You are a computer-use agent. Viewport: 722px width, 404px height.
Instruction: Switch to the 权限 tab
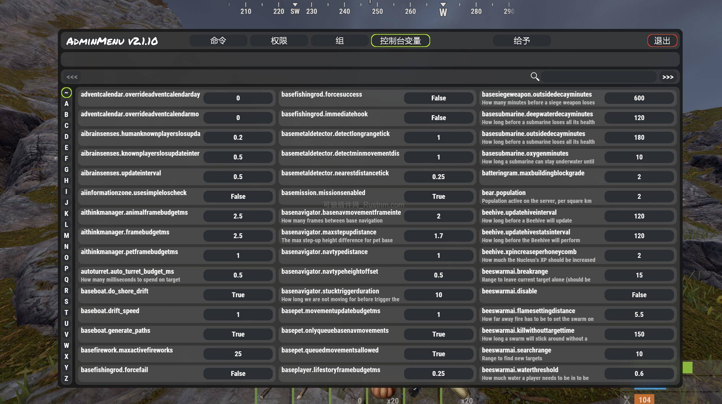(279, 41)
